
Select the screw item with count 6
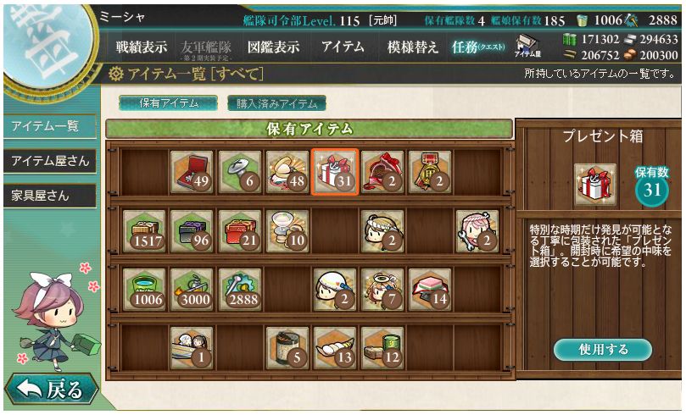240,172
